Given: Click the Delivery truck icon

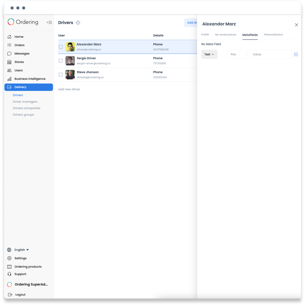Looking at the screenshot, I should 9,87.
